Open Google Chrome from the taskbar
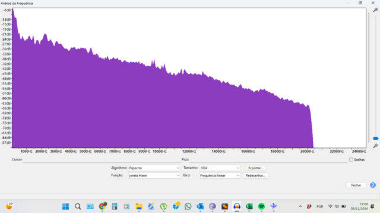The width and height of the screenshot is (380, 213). pos(103,206)
